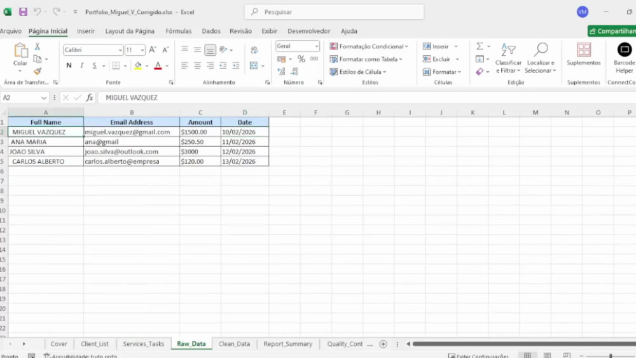Align text to bottom
This screenshot has height=358, width=636.
point(210,50)
